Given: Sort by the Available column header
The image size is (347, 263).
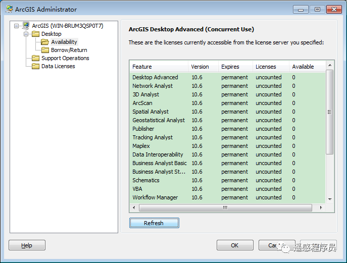Looking at the screenshot, I should 308,67.
